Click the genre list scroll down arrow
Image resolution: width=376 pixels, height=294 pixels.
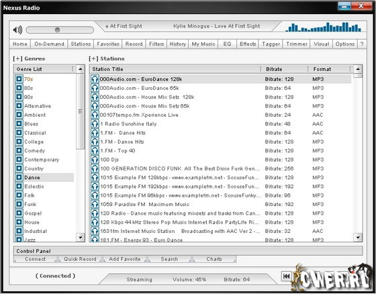[81, 238]
